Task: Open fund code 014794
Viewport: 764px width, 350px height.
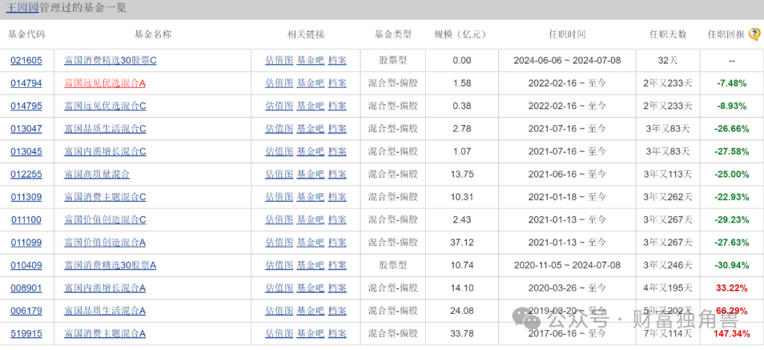Action: pos(26,83)
